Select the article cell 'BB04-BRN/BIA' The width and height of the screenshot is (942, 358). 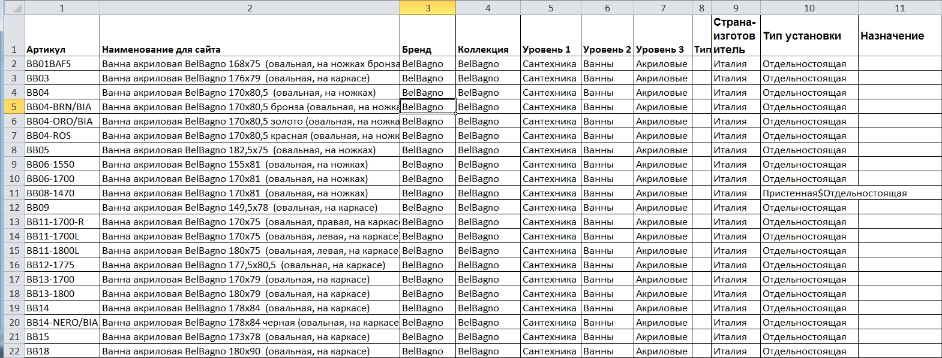pos(62,107)
